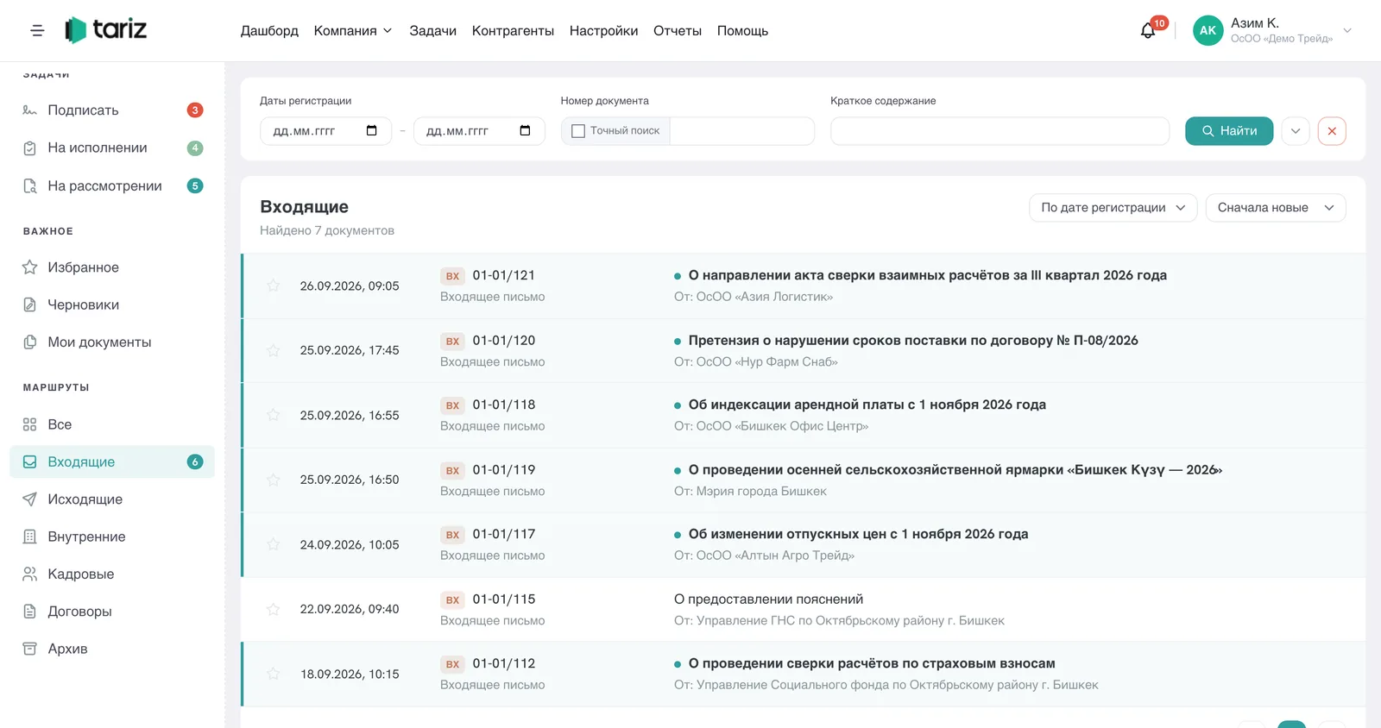Open the По дате регистрации sort dropdown
Screen dimensions: 1381x728
pyautogui.click(x=1113, y=208)
